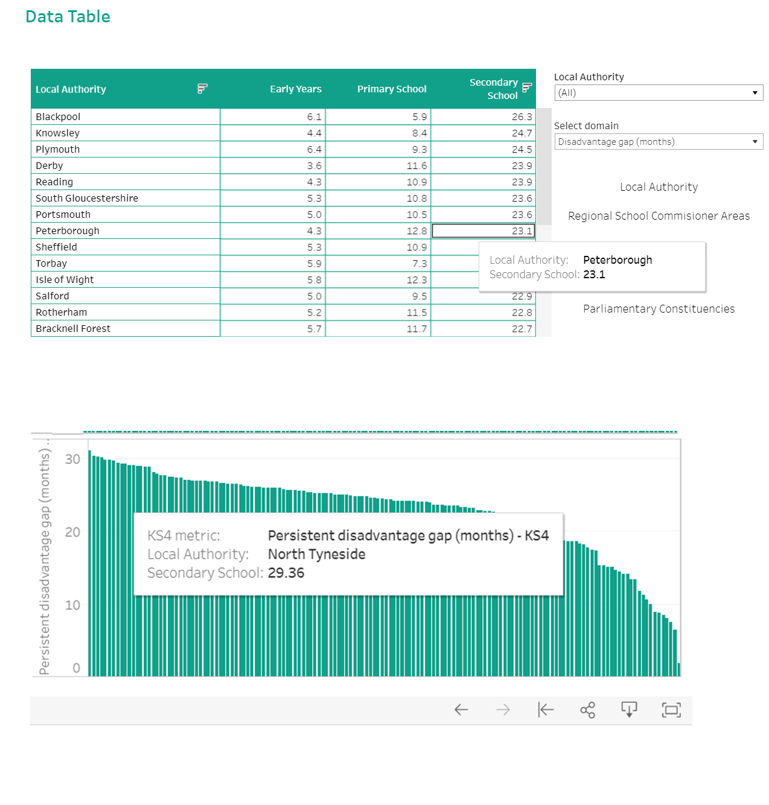Click Bracknell Forest's Secondary School value 22.7
The height and width of the screenshot is (805, 769).
522,329
